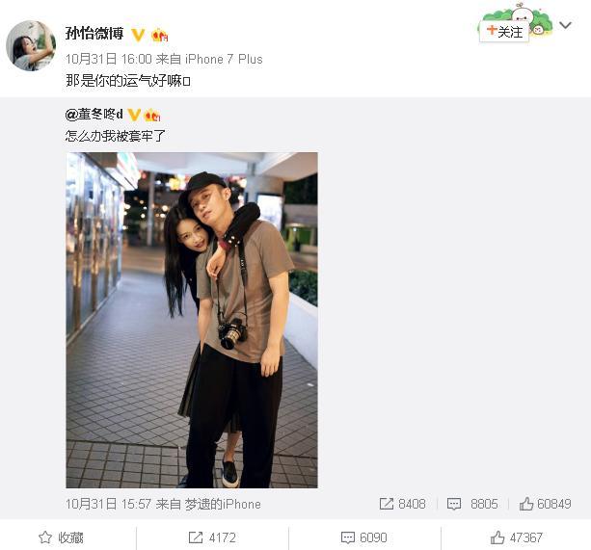Screen dimensions: 591x550
Task: Click the 孙怡微博 username link
Action: pyautogui.click(x=94, y=34)
